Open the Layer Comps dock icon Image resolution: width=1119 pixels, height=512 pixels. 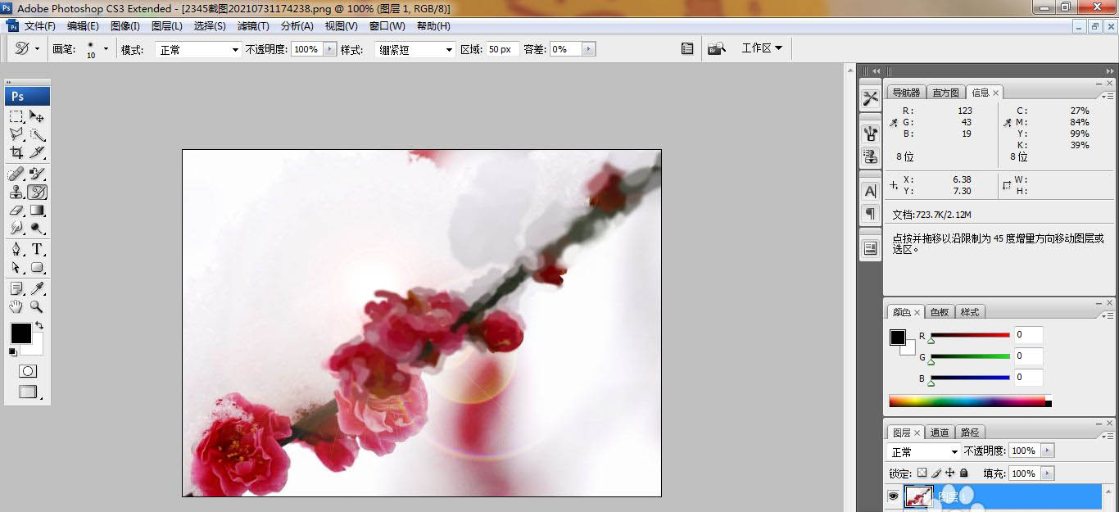870,247
